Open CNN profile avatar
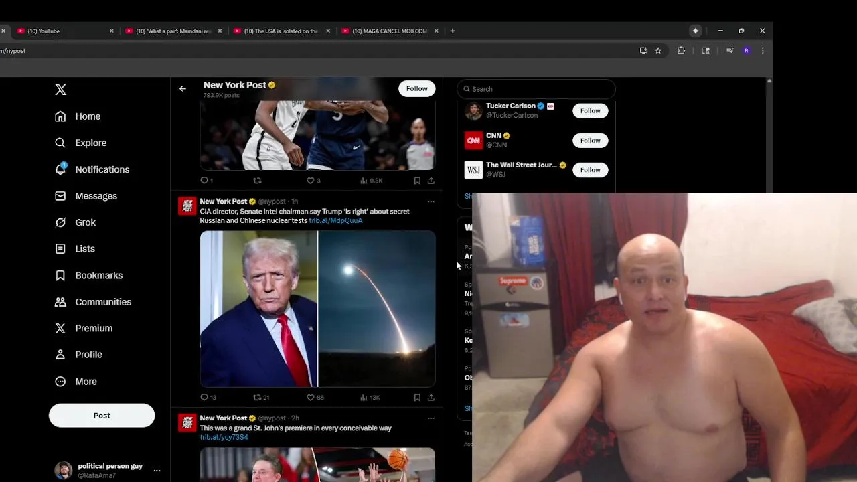This screenshot has width=857, height=482. (x=473, y=141)
